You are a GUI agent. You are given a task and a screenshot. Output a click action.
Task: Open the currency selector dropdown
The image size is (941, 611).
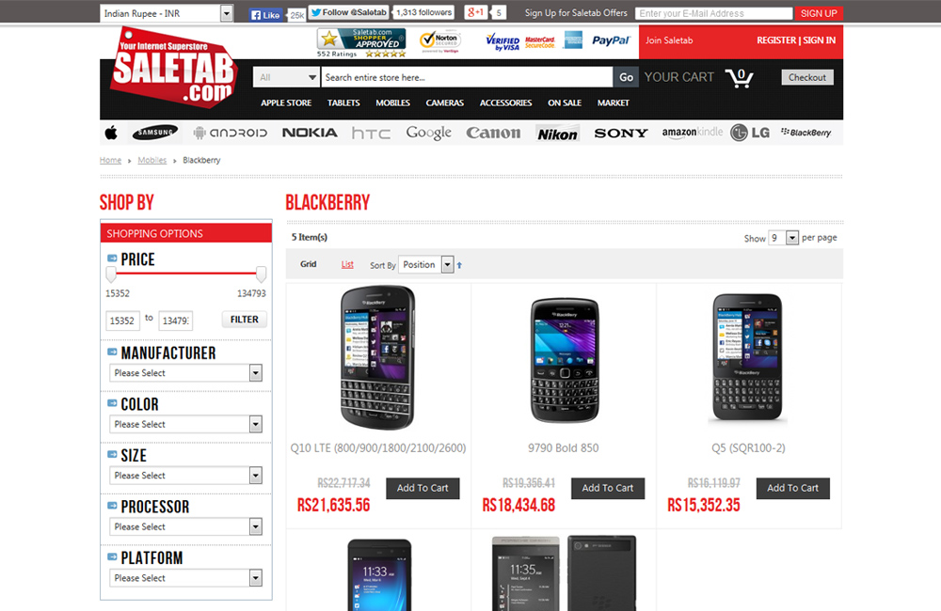pos(167,13)
